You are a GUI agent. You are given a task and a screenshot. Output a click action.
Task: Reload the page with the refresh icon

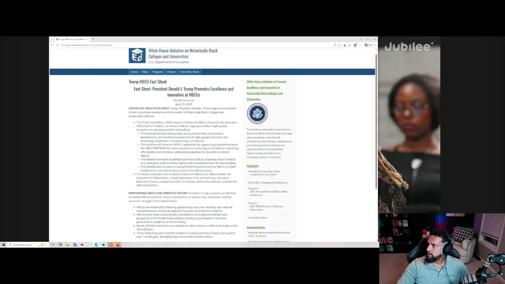tap(57, 45)
